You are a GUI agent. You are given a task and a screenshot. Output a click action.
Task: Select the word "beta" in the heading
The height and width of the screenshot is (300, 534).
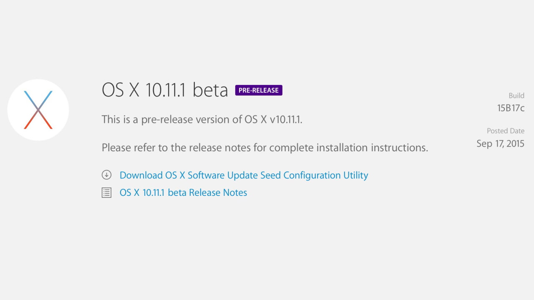pyautogui.click(x=210, y=90)
